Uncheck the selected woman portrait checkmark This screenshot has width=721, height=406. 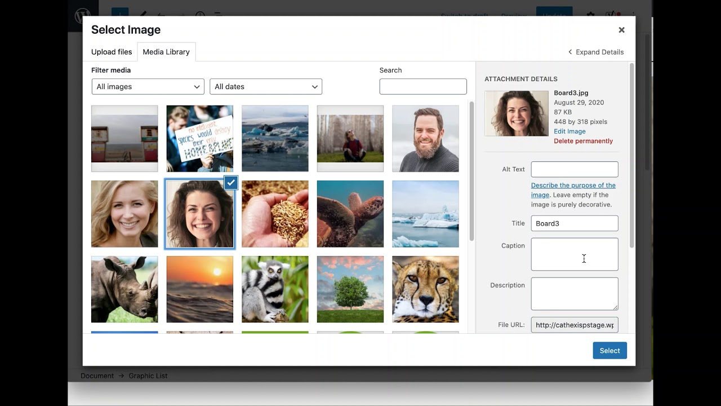coord(231,183)
